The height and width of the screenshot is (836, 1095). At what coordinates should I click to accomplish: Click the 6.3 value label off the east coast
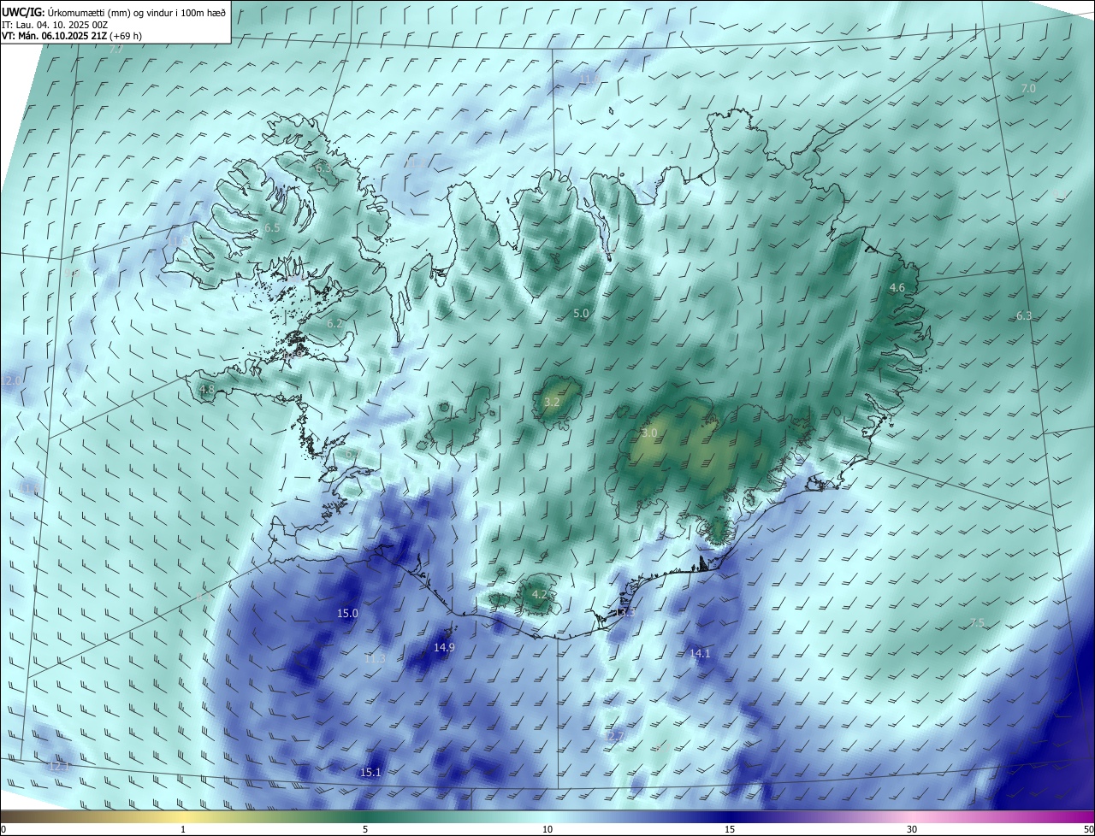1024,315
